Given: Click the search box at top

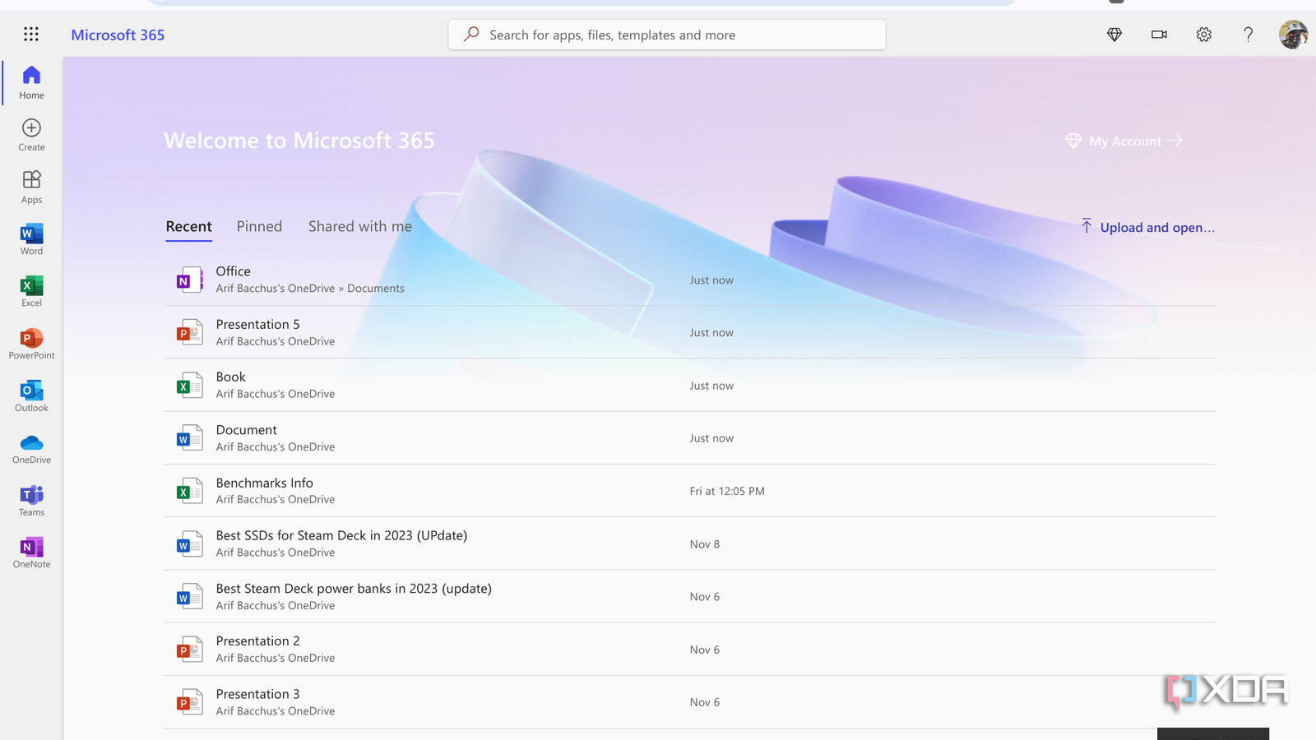Looking at the screenshot, I should coord(666,35).
